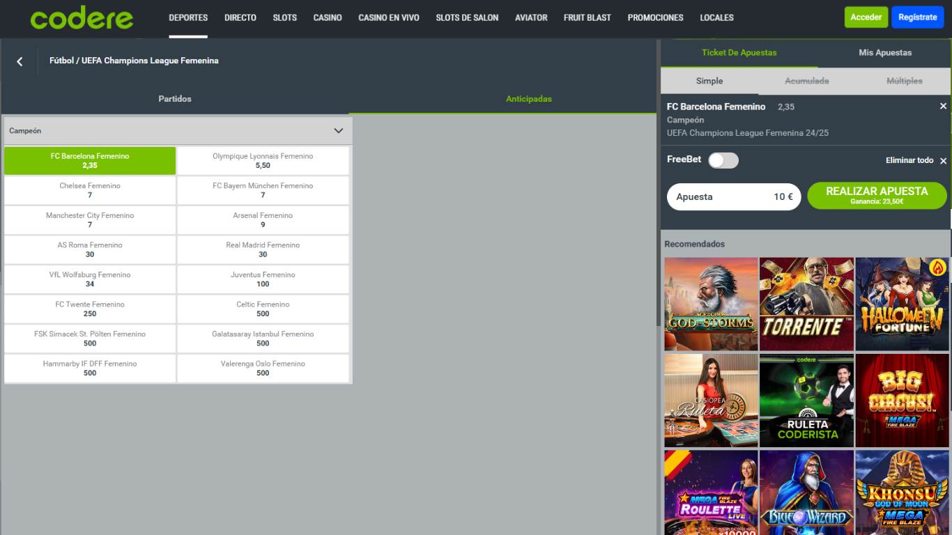Collapse the Campeón market chevron
952x535 pixels.
coord(339,131)
